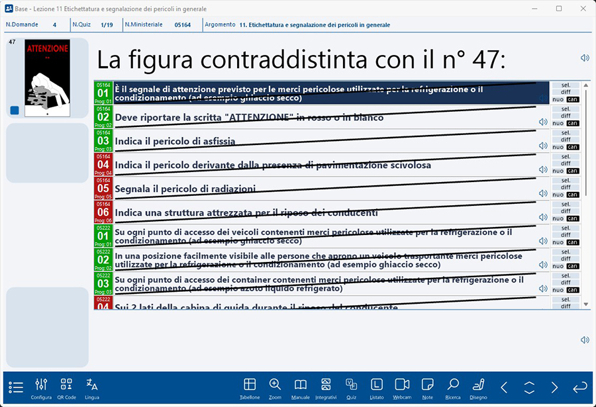Play audio for the main question title

[585, 58]
